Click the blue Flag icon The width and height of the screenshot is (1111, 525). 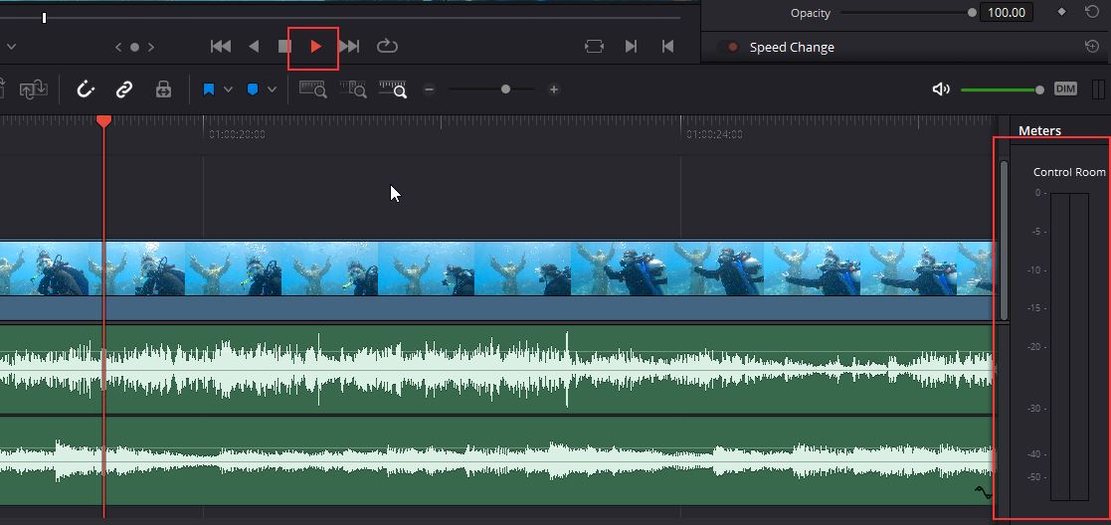[x=208, y=89]
